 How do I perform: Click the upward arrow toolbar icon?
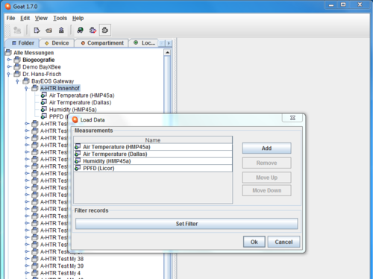tap(61, 31)
